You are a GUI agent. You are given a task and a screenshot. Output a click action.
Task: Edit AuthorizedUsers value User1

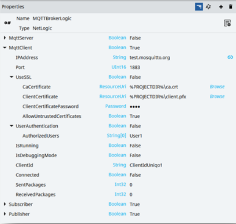pyautogui.click(x=136, y=136)
